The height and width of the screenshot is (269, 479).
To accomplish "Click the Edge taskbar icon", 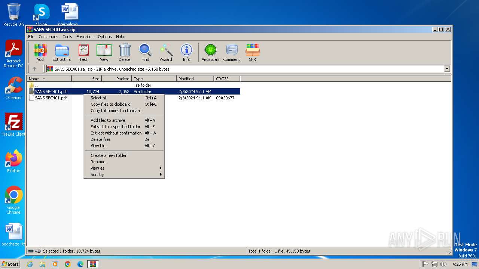I will 80,264.
